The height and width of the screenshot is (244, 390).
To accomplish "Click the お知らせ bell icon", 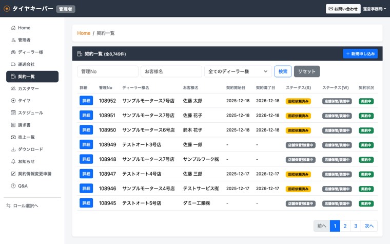I will pos(13,161).
